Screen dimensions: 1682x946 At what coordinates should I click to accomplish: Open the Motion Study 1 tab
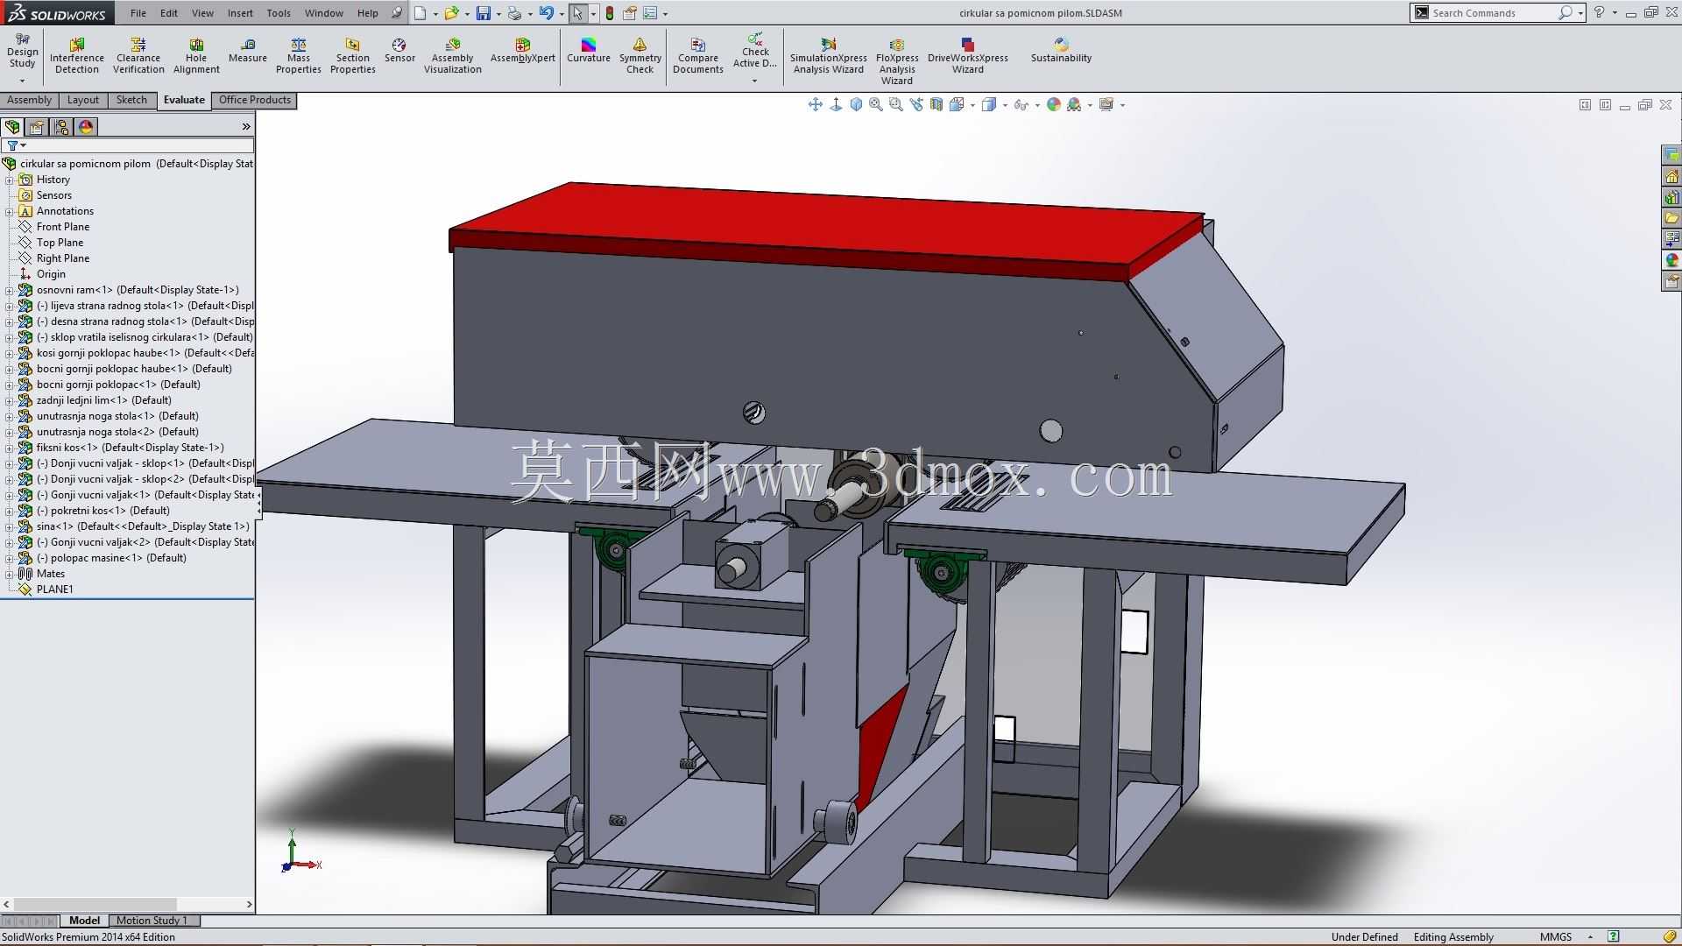click(152, 921)
